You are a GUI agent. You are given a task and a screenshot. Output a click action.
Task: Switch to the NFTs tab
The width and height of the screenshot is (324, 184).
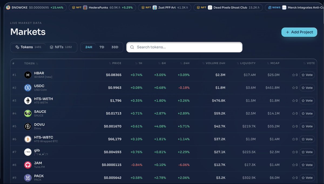(x=61, y=47)
